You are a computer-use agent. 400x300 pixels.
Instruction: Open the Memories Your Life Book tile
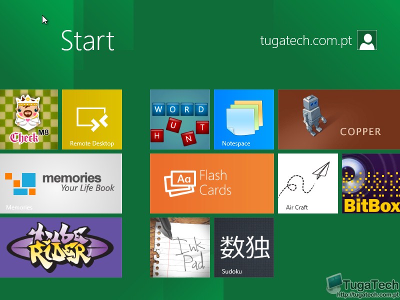[x=61, y=183]
